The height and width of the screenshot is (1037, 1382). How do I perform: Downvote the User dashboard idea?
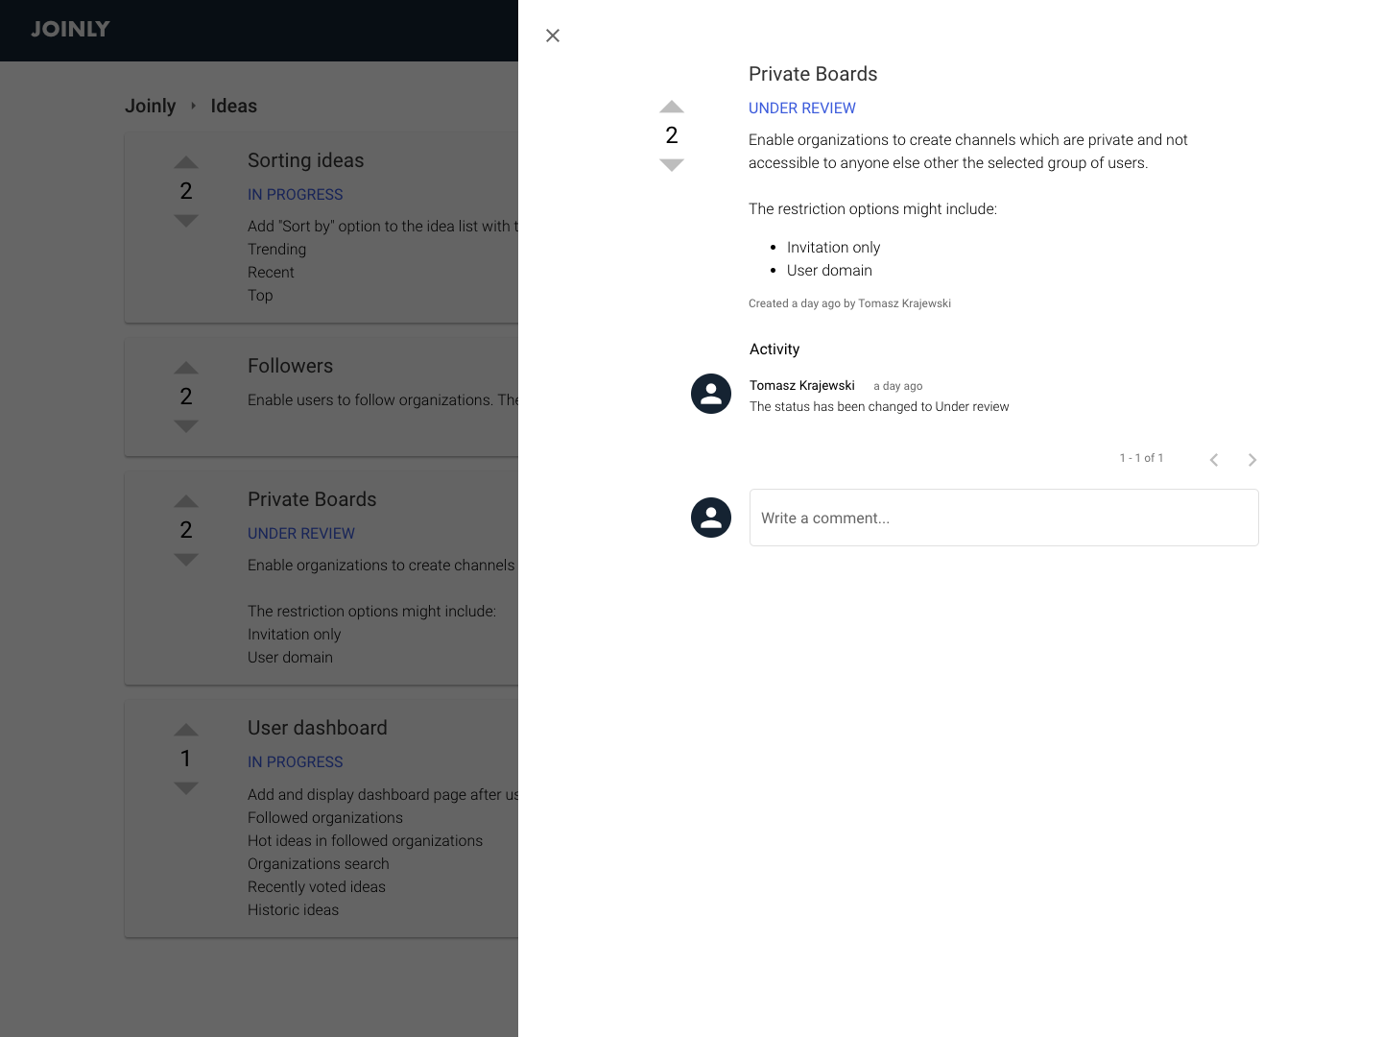pyautogui.click(x=186, y=788)
